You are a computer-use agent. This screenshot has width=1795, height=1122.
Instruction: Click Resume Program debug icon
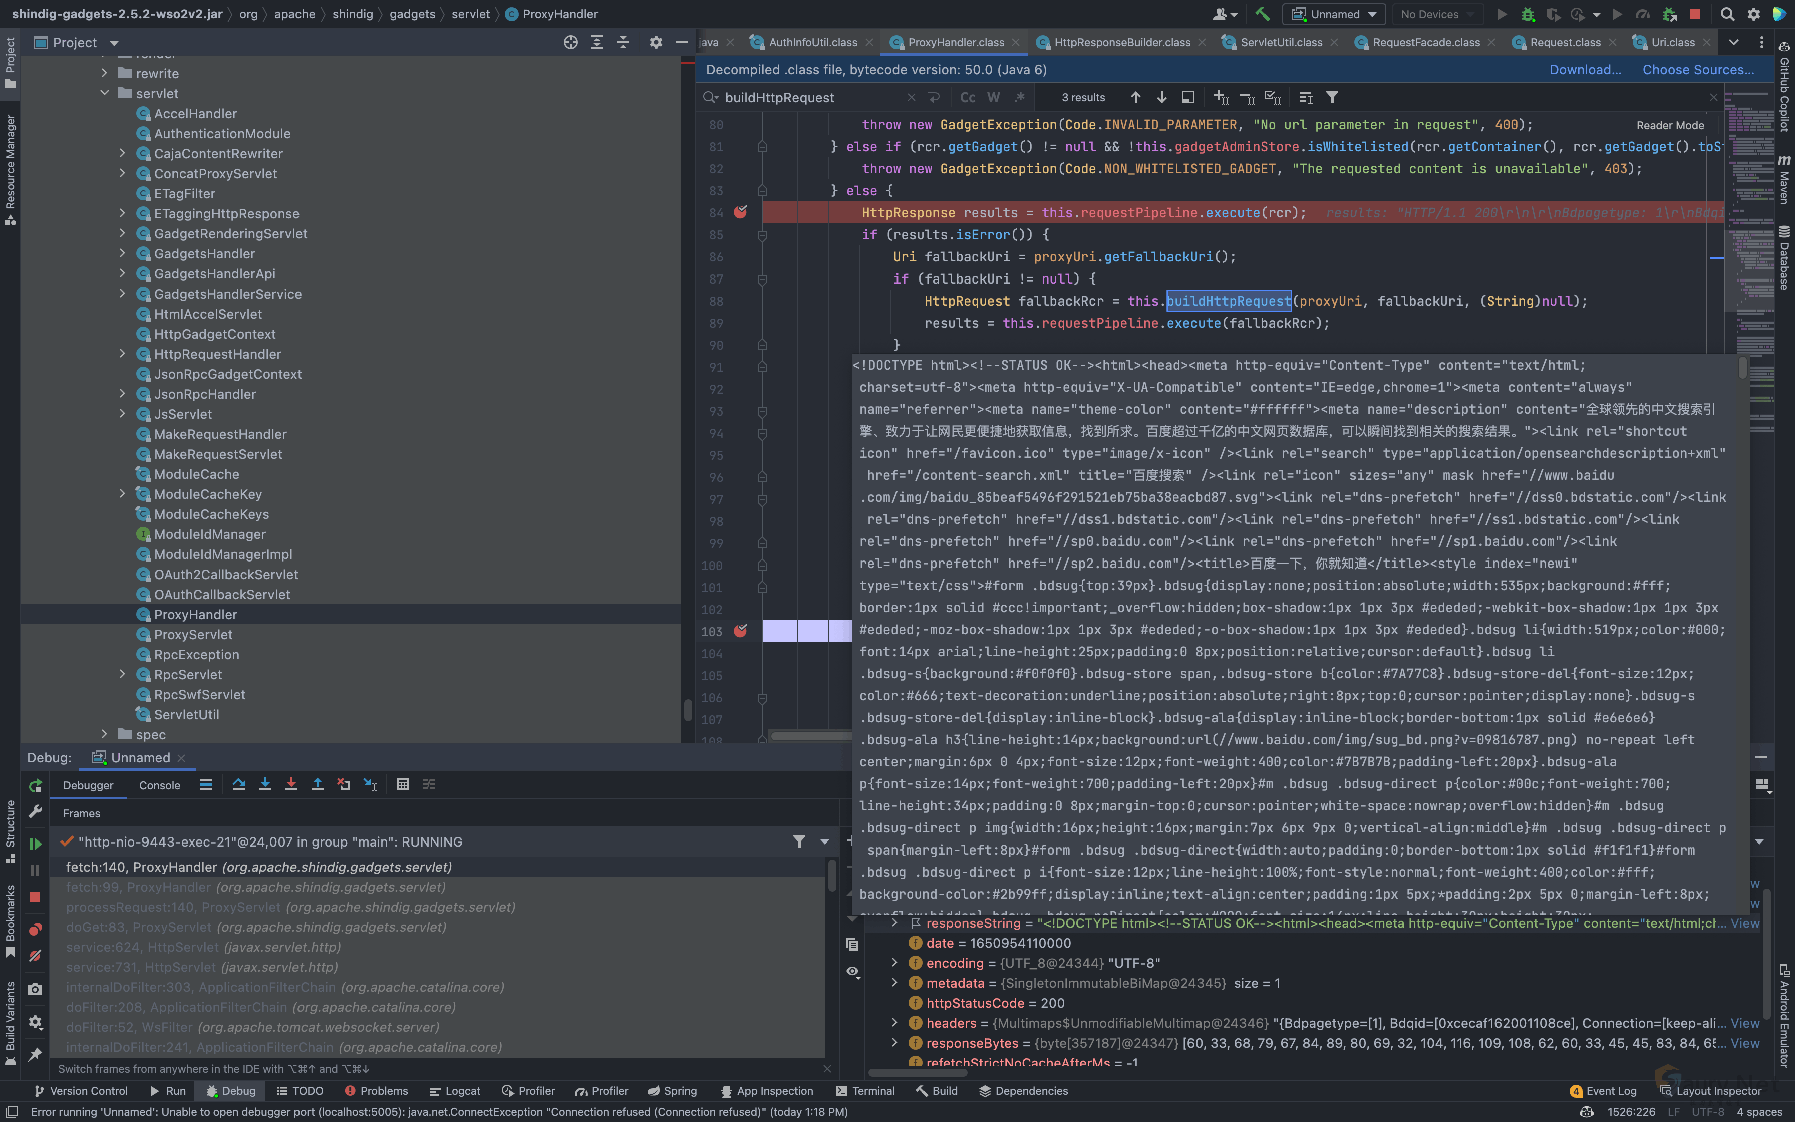tap(35, 844)
